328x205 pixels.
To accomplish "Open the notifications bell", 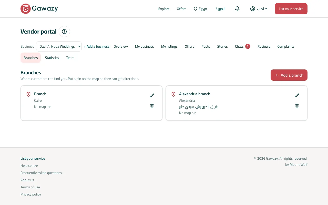I will [x=237, y=9].
